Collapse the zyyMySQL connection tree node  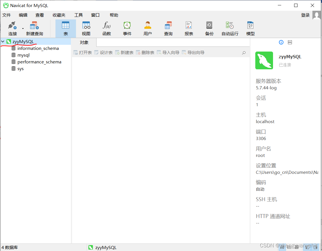tap(3, 41)
